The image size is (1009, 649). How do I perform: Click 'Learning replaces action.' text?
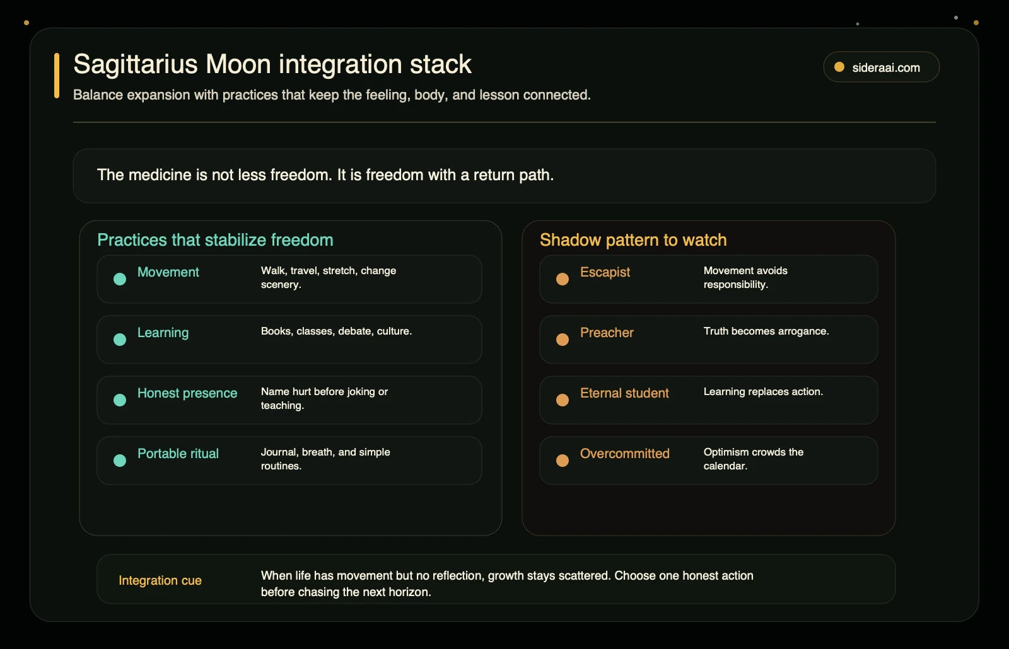coord(763,391)
